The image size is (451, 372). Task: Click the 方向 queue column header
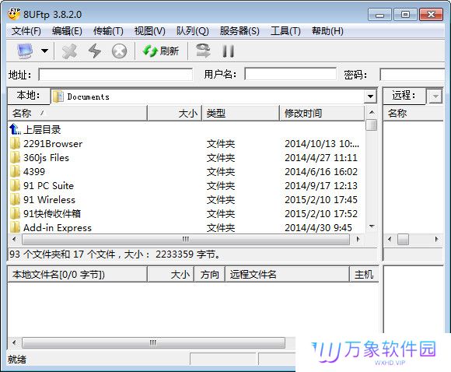210,275
